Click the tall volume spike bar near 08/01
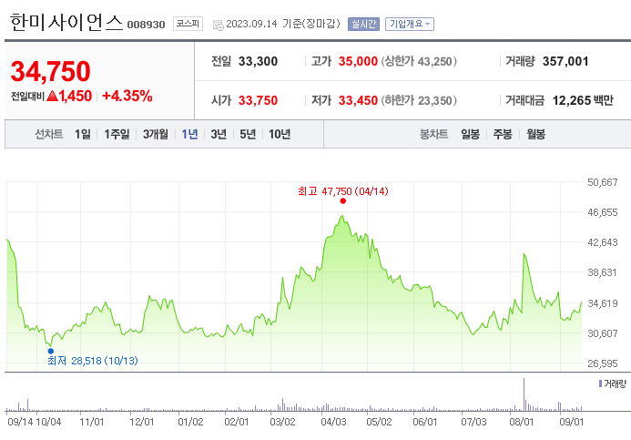The image size is (631, 440). [x=524, y=394]
